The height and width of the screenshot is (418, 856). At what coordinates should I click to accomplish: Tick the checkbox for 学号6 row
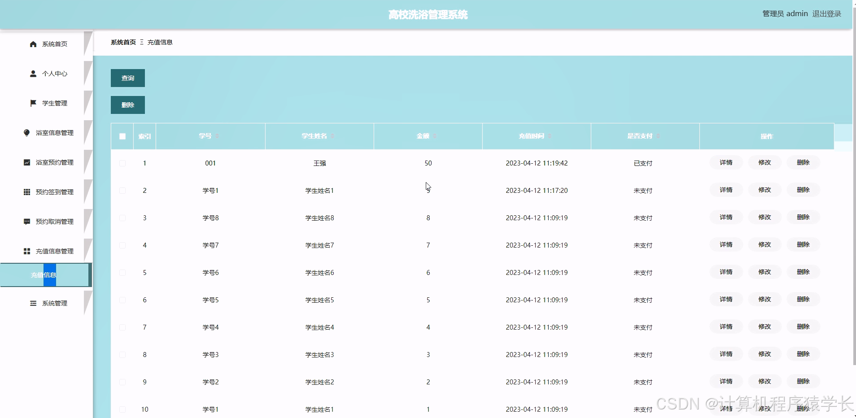(122, 273)
